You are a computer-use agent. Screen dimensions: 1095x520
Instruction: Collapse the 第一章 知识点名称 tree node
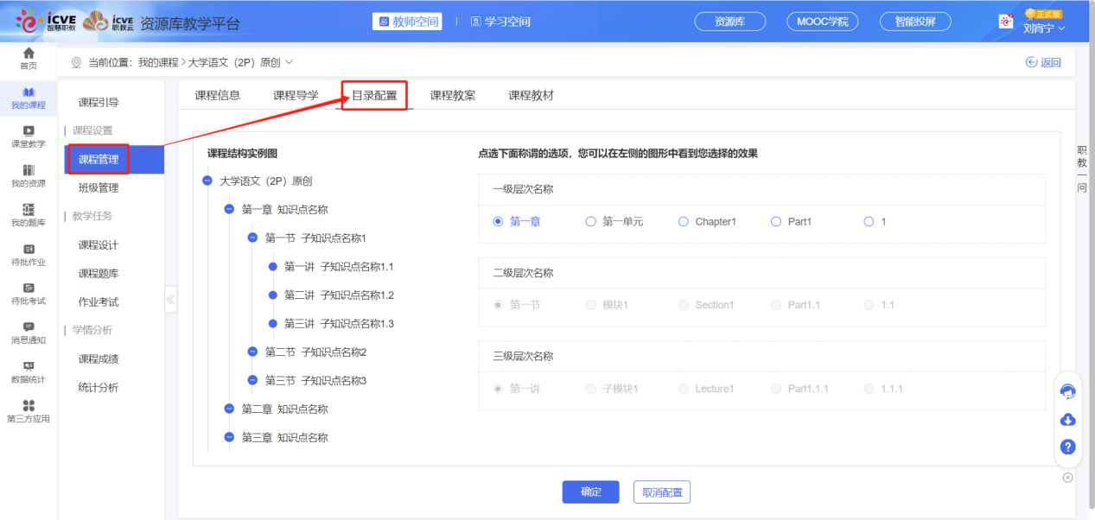tap(227, 209)
